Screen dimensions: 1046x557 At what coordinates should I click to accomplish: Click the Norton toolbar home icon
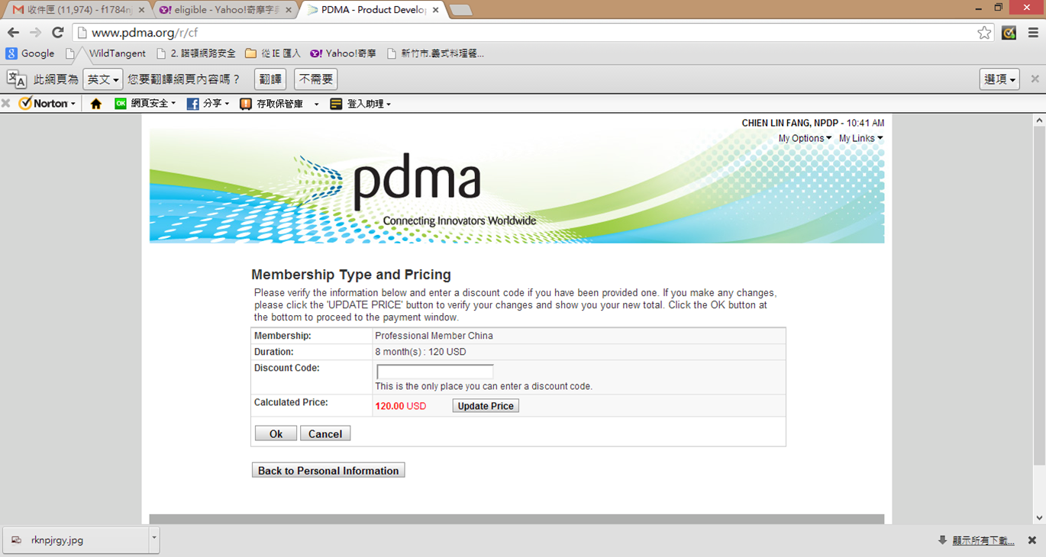[x=95, y=104]
